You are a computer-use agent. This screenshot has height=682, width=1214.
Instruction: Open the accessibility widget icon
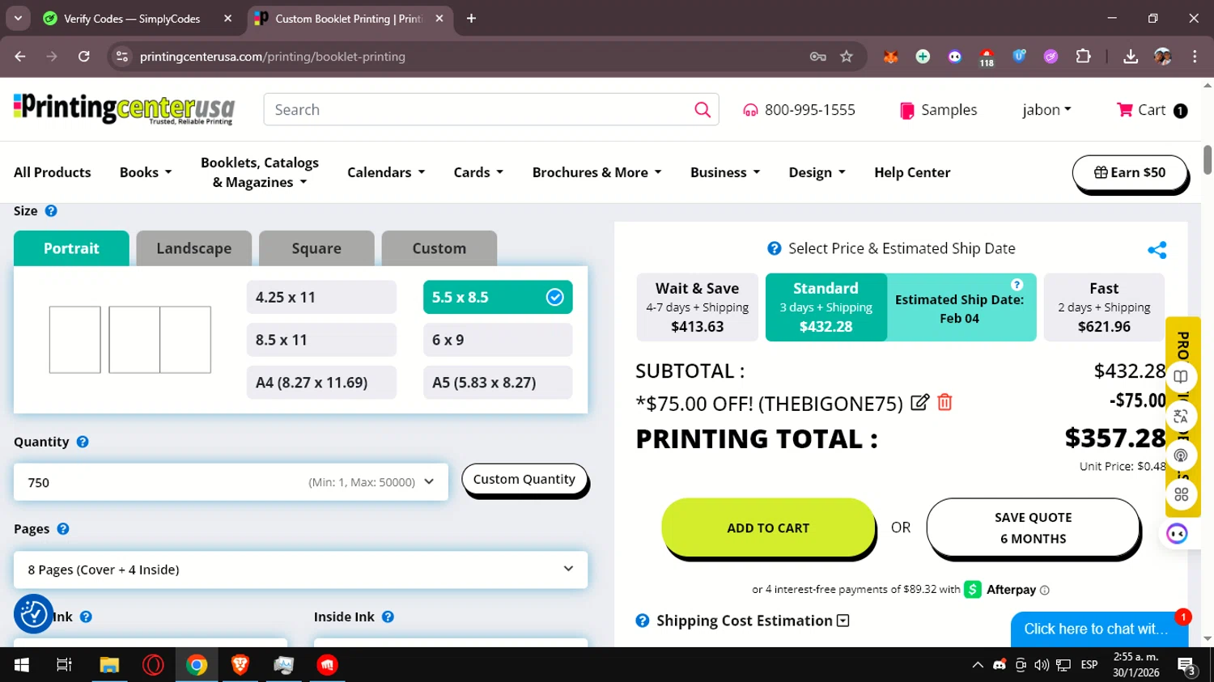click(x=33, y=614)
